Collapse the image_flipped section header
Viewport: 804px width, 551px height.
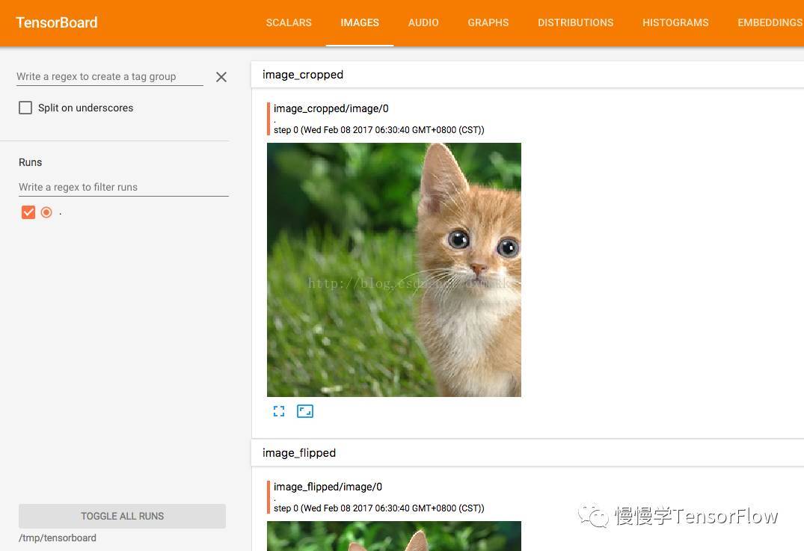pos(527,453)
